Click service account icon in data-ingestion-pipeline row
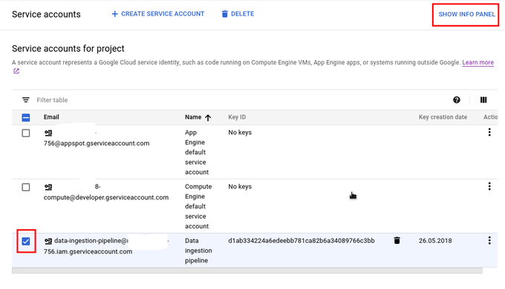The height and width of the screenshot is (289, 505). tap(48, 241)
